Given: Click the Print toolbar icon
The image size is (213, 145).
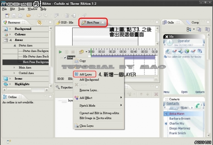Looking at the screenshot, I should (20, 16).
